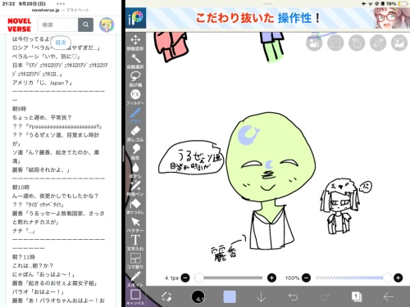Select the スポイト eyedropper tool
The height and width of the screenshot is (307, 410).
[x=135, y=279]
